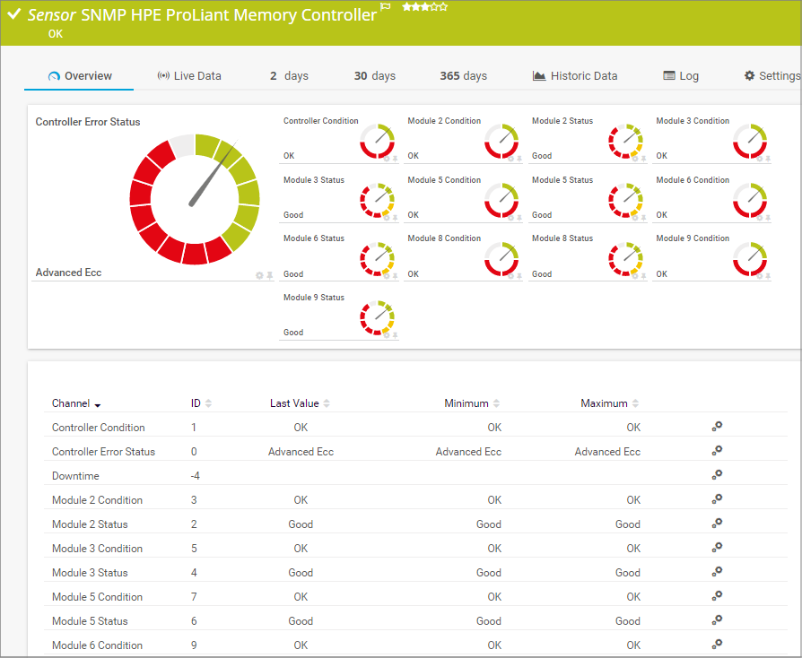Screen dimensions: 802x658
Task: Click the flag icon beside the sensor title
Action: pyautogui.click(x=386, y=7)
